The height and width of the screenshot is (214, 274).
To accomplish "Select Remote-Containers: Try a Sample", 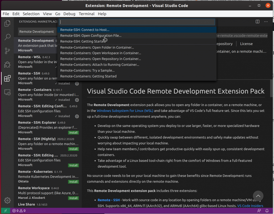I will [137, 70].
